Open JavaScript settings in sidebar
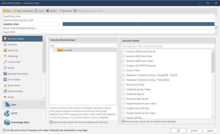This screenshot has width=220, height=134. click(5, 50)
